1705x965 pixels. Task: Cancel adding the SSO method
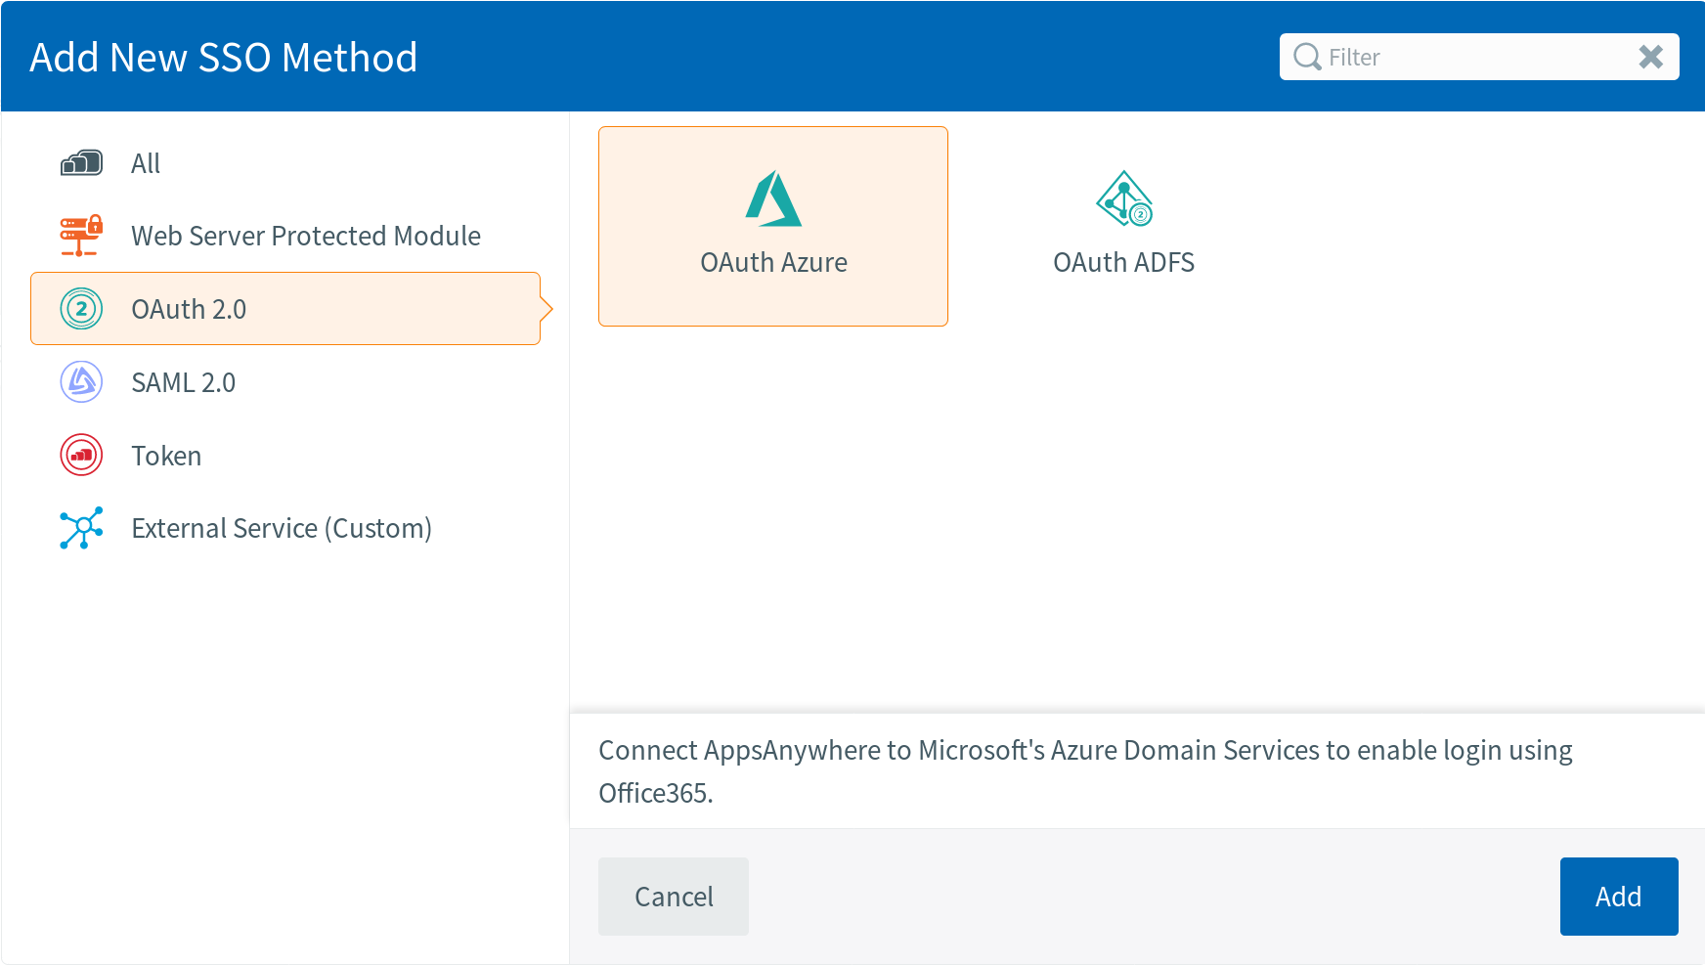point(674,897)
